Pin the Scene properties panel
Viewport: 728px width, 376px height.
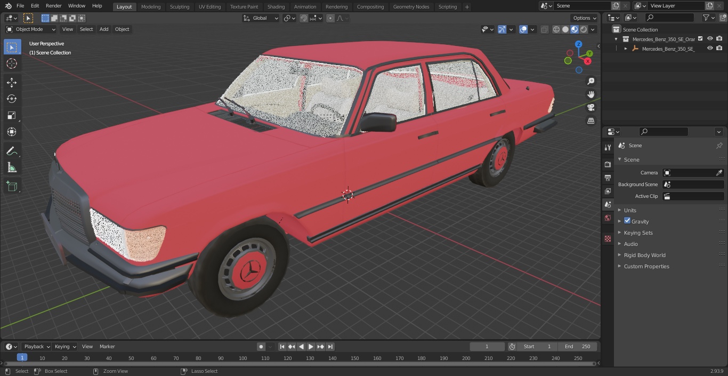coord(719,146)
